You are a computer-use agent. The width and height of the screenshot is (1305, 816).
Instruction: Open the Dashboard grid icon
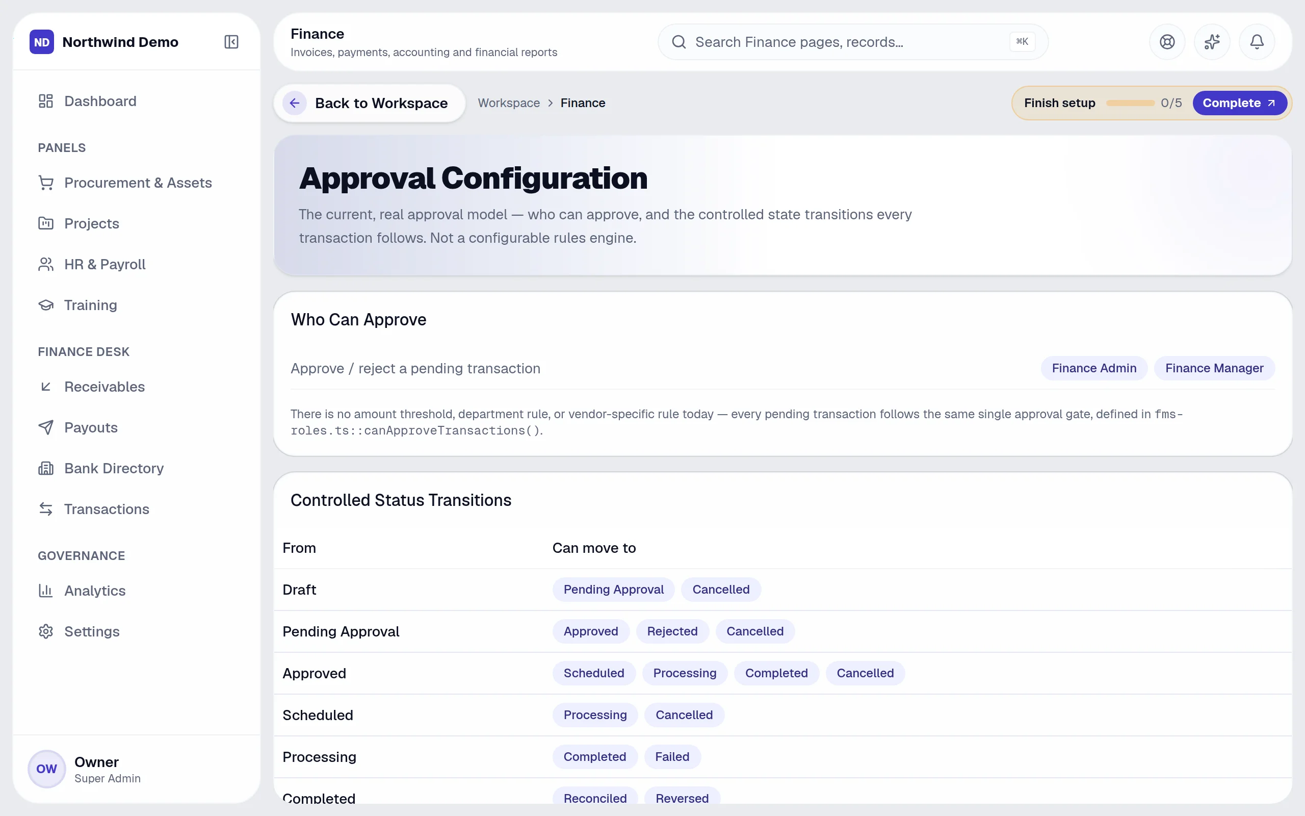[x=46, y=101]
